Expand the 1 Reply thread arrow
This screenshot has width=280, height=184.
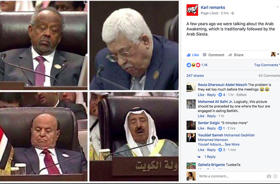coord(199,157)
